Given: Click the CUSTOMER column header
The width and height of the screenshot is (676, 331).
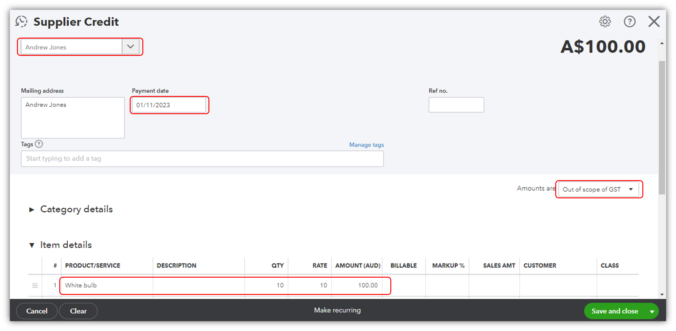Looking at the screenshot, I should 540,266.
